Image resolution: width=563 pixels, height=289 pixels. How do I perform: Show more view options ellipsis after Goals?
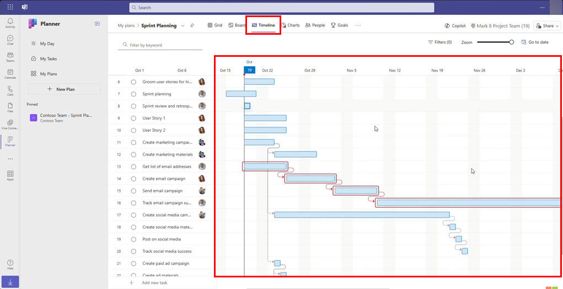[358, 25]
